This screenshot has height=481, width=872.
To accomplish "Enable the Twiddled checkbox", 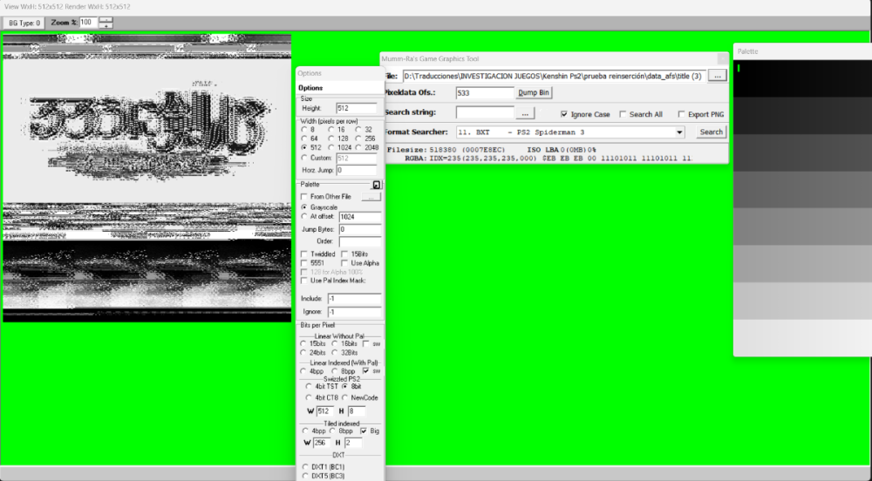I will tap(304, 254).
